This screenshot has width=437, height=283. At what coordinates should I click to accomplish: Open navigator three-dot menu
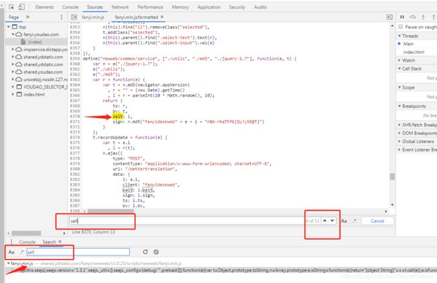pyautogui.click(x=62, y=17)
